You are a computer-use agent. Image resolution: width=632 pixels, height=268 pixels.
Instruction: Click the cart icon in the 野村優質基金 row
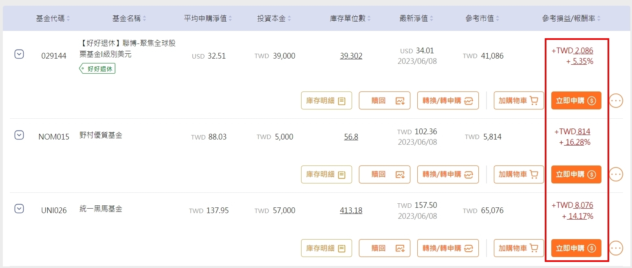click(534, 174)
